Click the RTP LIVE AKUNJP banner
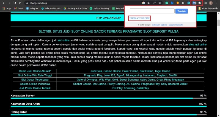220x117 pixels. click(108, 18)
